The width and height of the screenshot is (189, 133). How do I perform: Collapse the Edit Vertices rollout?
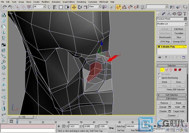[172, 99]
